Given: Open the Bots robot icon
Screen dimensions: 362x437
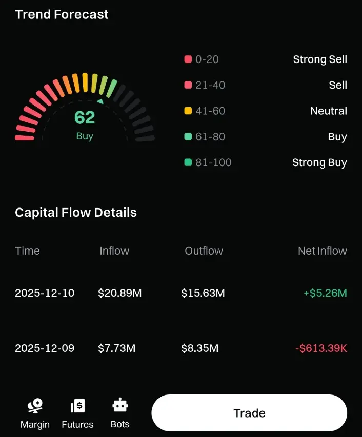Looking at the screenshot, I should (120, 405).
